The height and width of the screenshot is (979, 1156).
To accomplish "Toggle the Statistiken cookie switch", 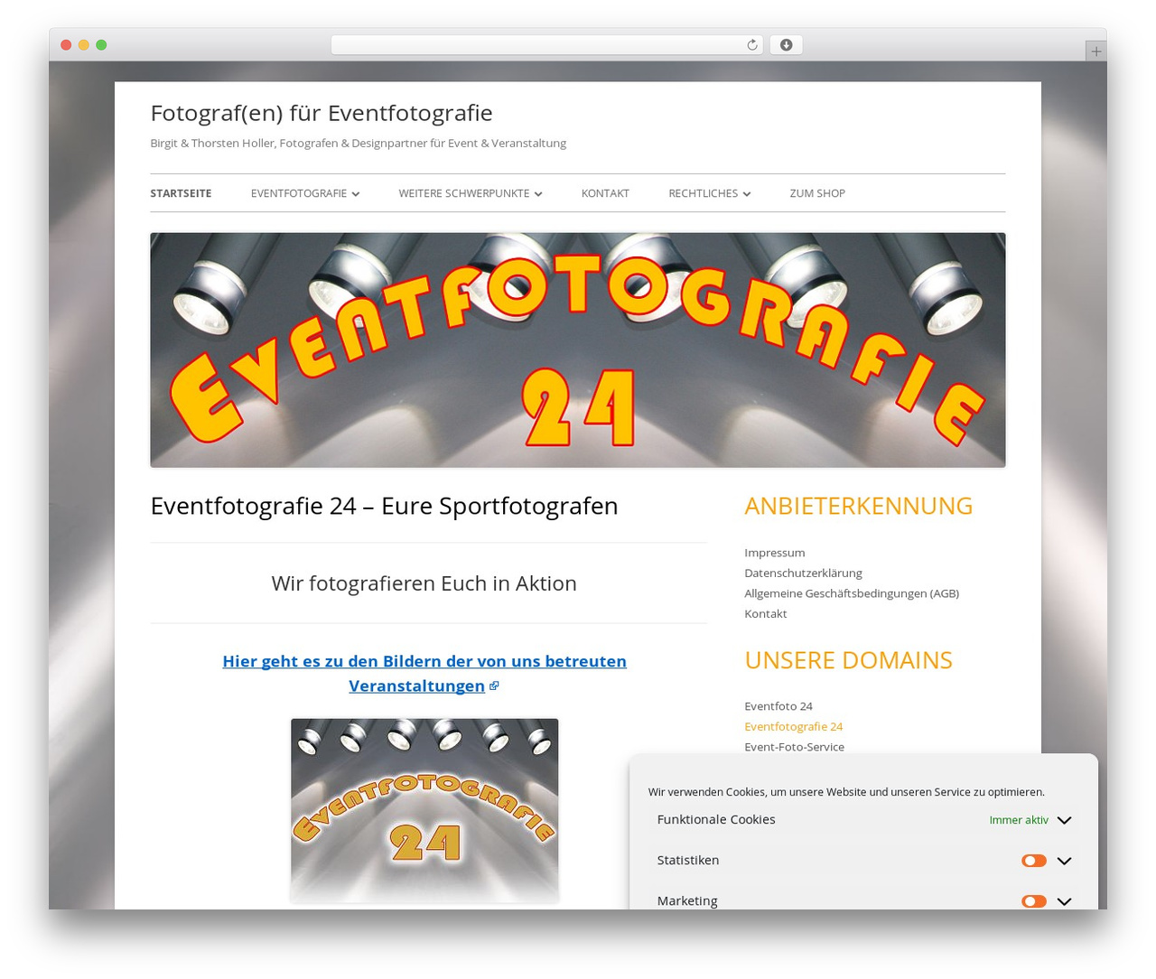I will 1034,861.
